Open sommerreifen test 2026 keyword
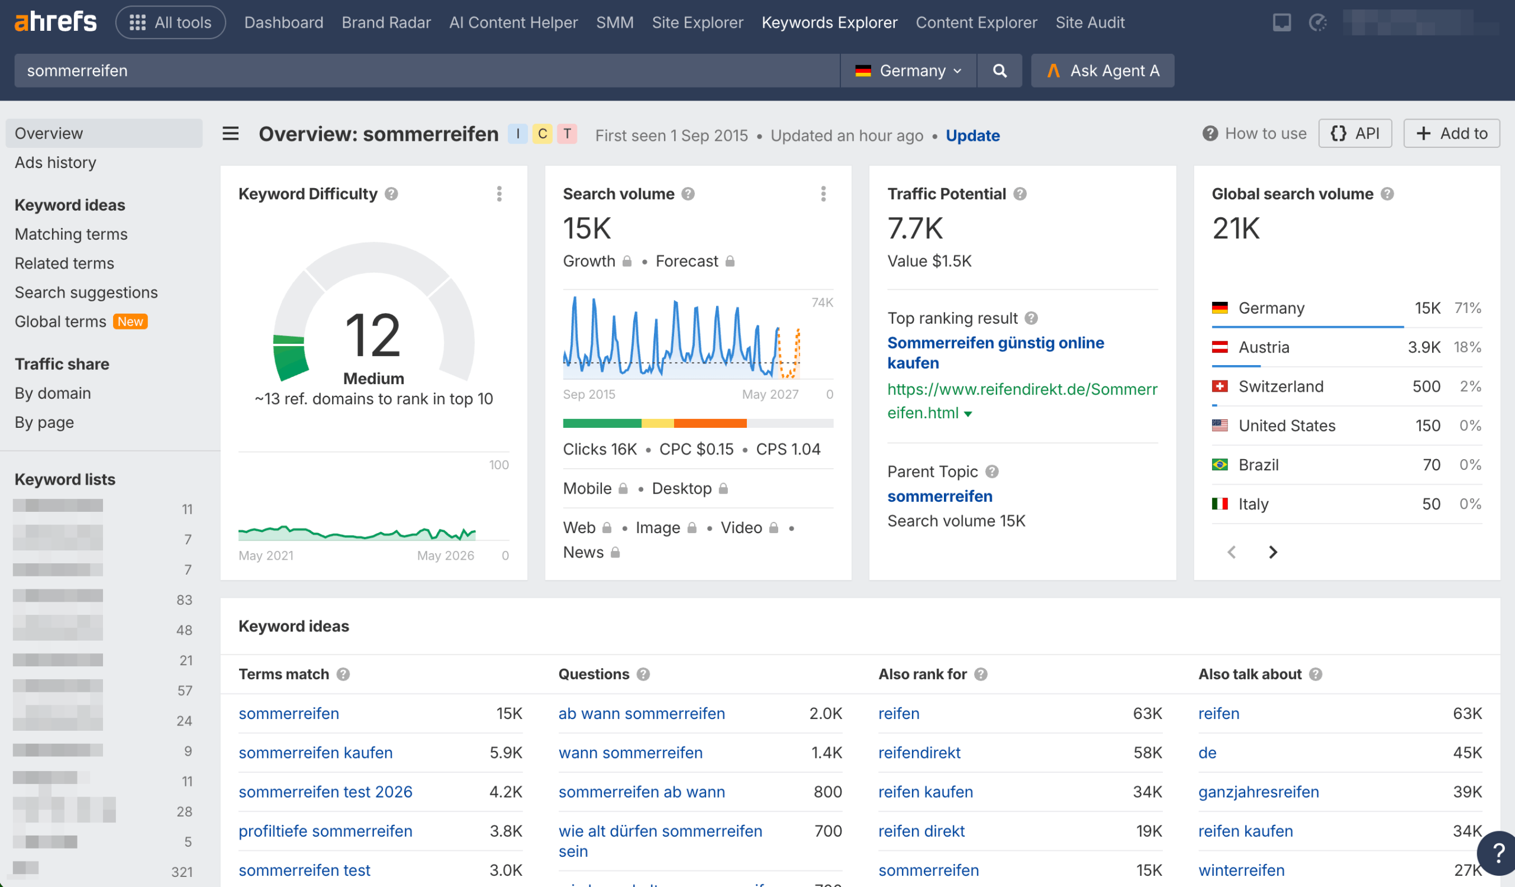Image resolution: width=1515 pixels, height=887 pixels. click(x=325, y=792)
